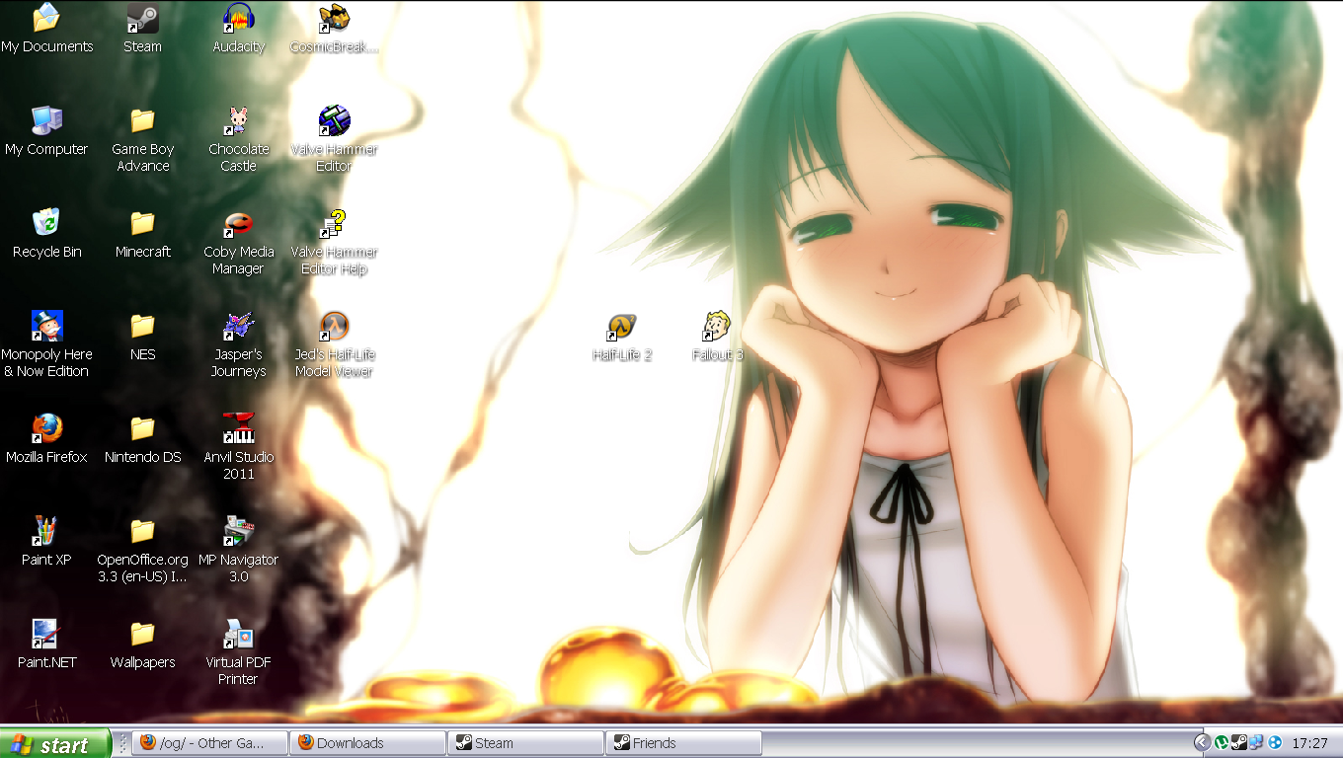The image size is (1343, 758).
Task: Select the Recycle Bin icon
Action: [x=46, y=234]
